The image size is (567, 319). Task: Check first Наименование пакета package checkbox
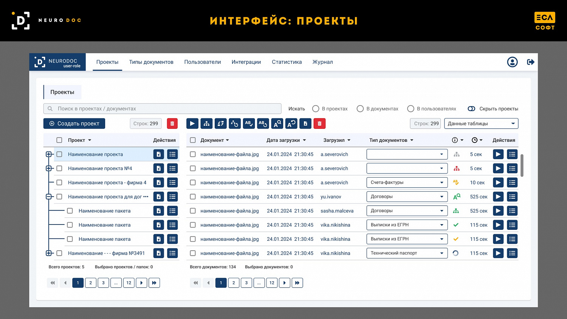tap(70, 211)
